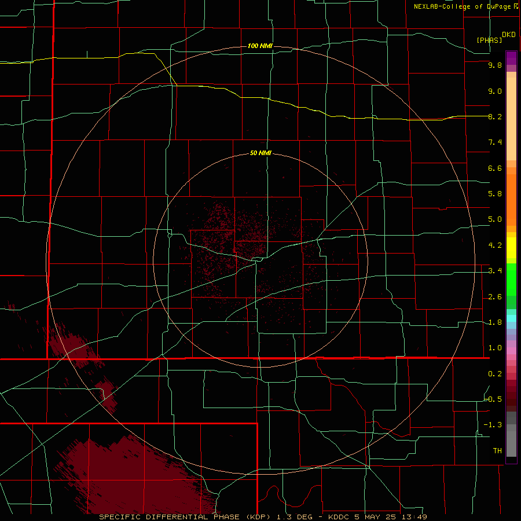This screenshot has height=521, width=521.
Task: Click the 3.4 value on color scale
Action: tap(495, 271)
